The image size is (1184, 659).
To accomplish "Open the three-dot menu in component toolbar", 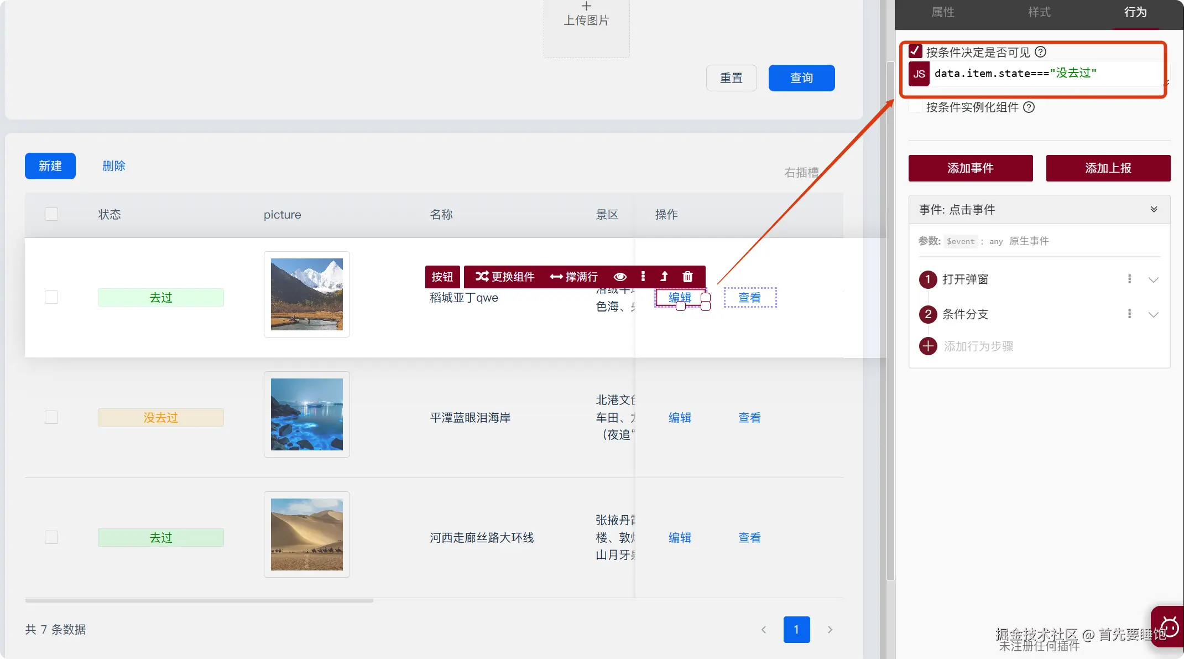I will tap(643, 277).
